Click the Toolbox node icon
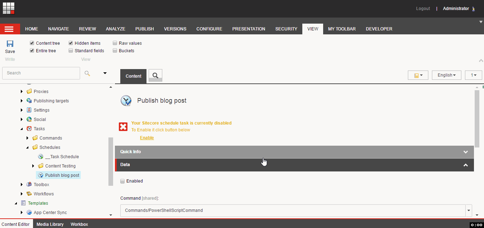The height and width of the screenshot is (228, 484). tap(29, 184)
